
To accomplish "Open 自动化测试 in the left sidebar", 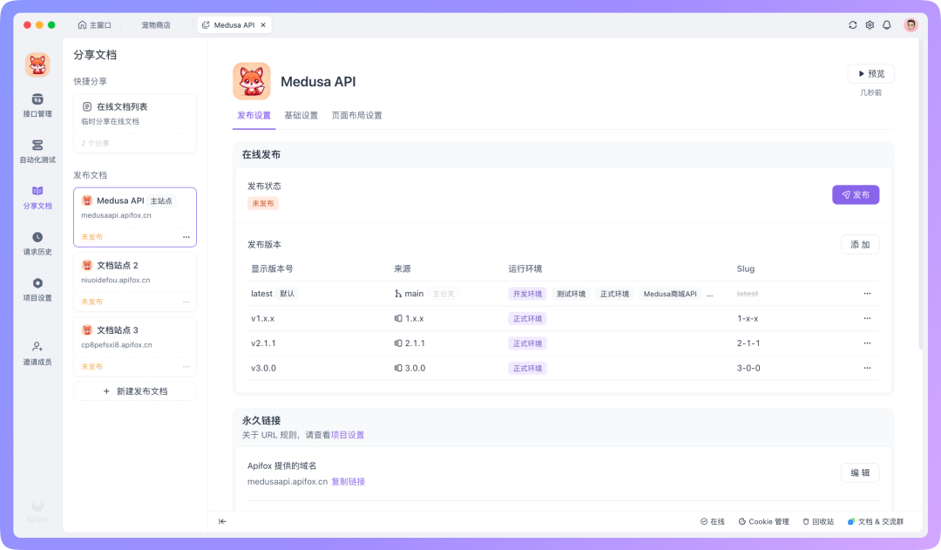I will pyautogui.click(x=37, y=152).
